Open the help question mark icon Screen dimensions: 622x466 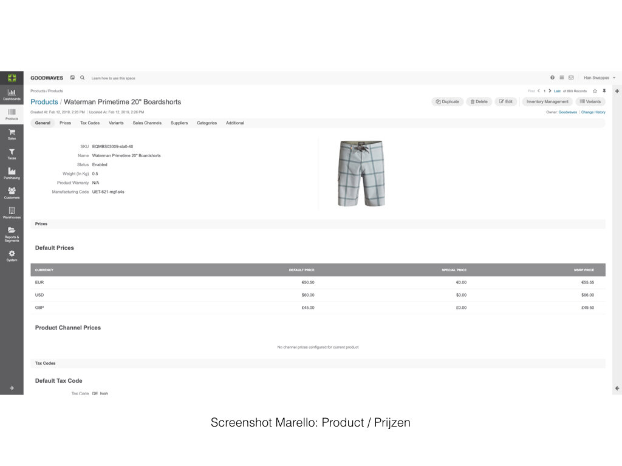(552, 78)
